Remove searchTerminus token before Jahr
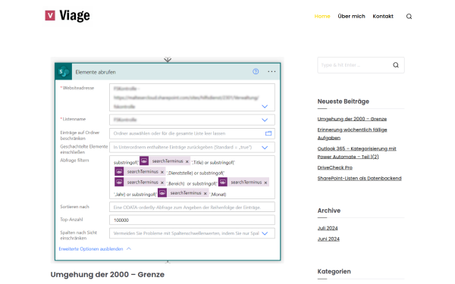455x284 pixels. point(265,183)
